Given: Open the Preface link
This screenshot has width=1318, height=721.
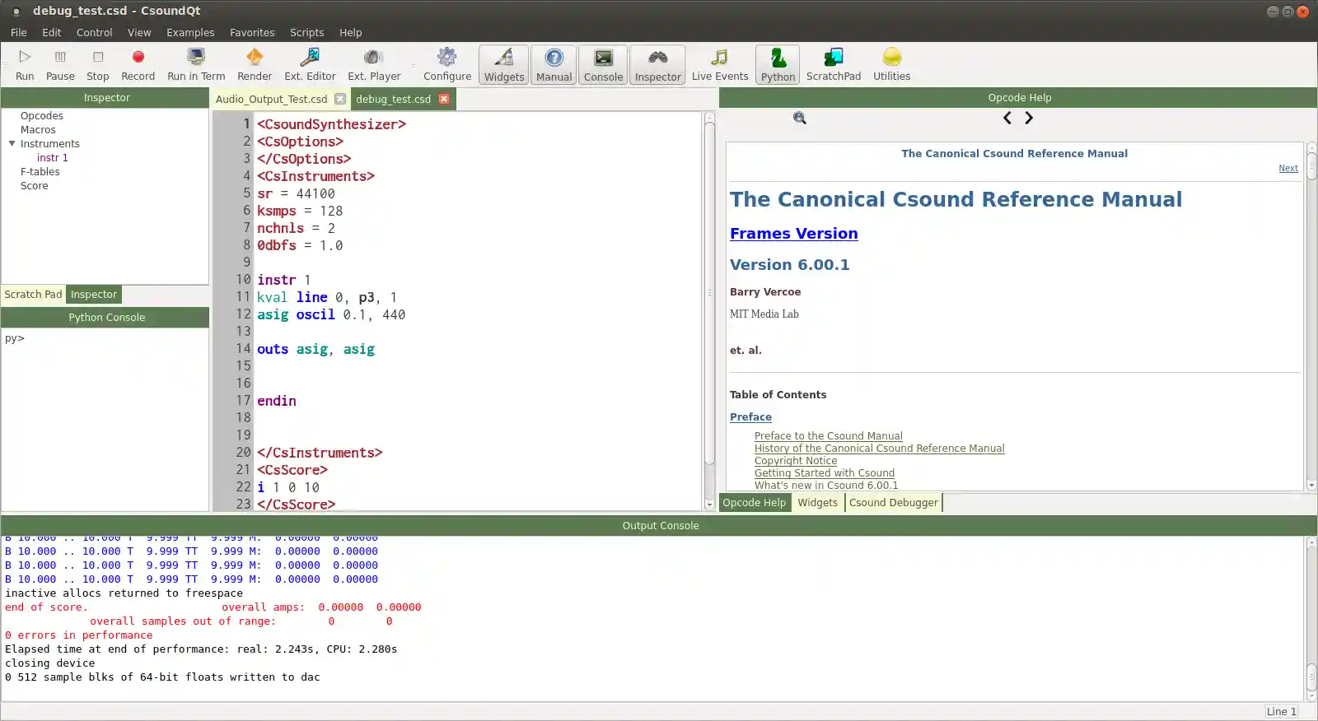Looking at the screenshot, I should coord(750,417).
